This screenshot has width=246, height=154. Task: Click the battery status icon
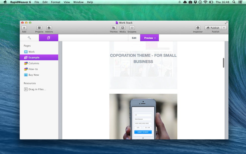pyautogui.click(x=211, y=2)
